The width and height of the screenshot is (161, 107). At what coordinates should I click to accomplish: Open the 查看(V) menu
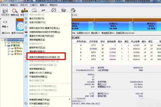(43, 5)
